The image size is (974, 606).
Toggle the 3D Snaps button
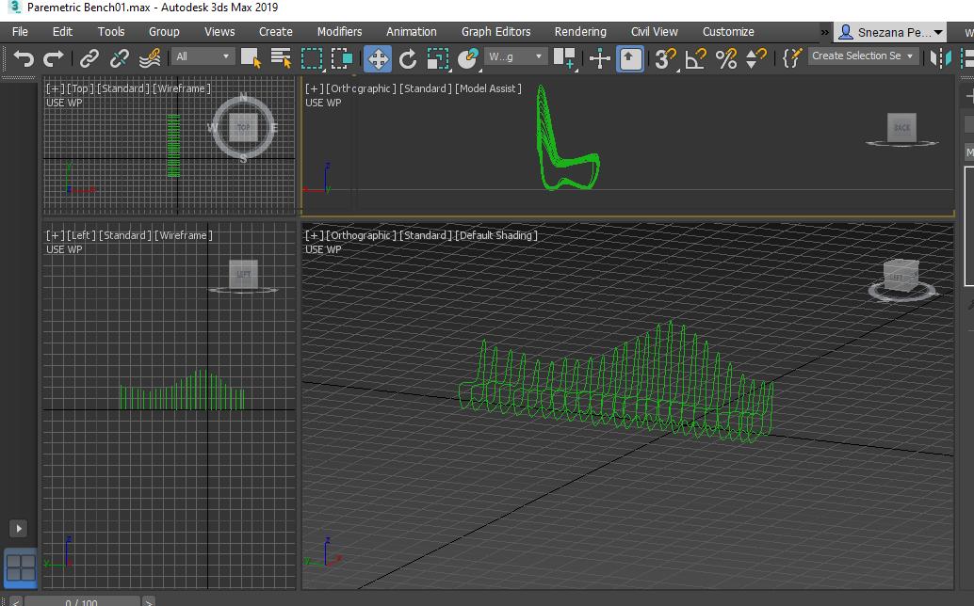coord(665,58)
